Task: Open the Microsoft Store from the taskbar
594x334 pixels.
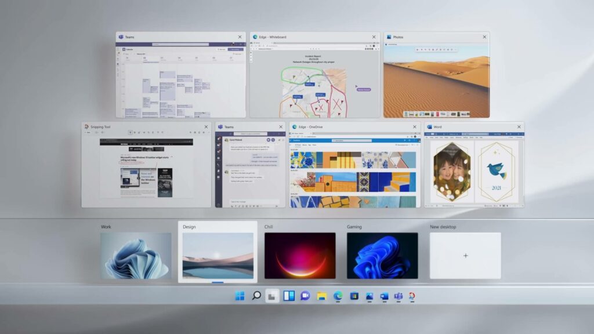Action: click(354, 296)
